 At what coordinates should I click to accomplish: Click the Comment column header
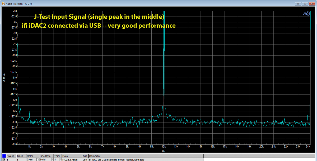[x=146, y=156]
